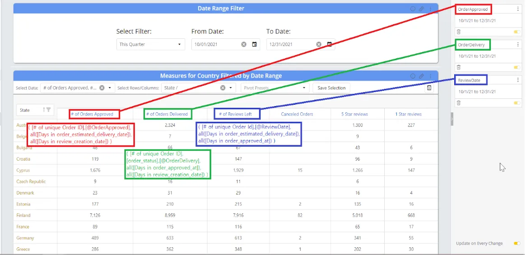
Task: Open the From Date calendar picker
Action: click(254, 44)
